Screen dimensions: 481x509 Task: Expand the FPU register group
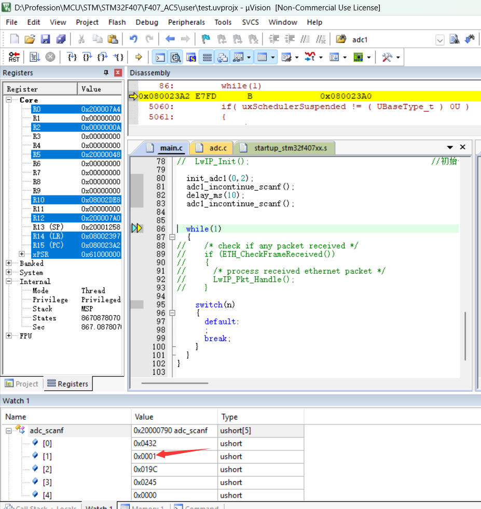(x=9, y=336)
